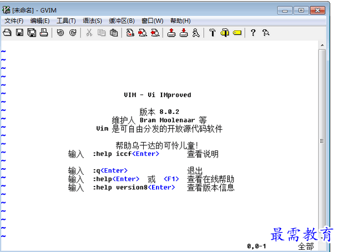
Task: Open help via question mark icon
Action: (x=253, y=33)
